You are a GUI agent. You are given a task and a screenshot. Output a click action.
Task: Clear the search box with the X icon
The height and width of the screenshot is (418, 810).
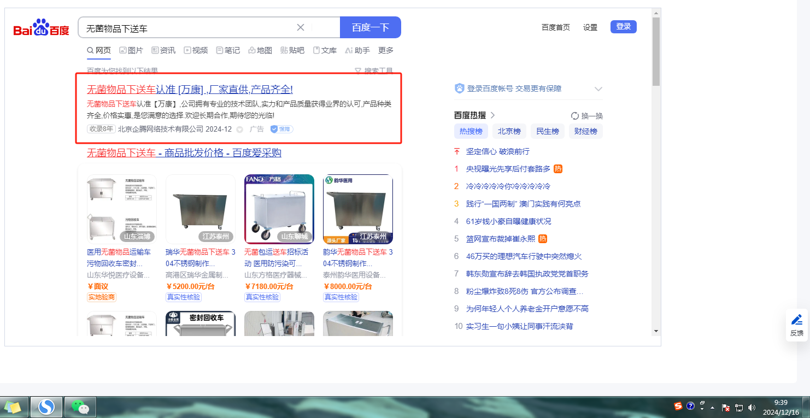pyautogui.click(x=301, y=27)
